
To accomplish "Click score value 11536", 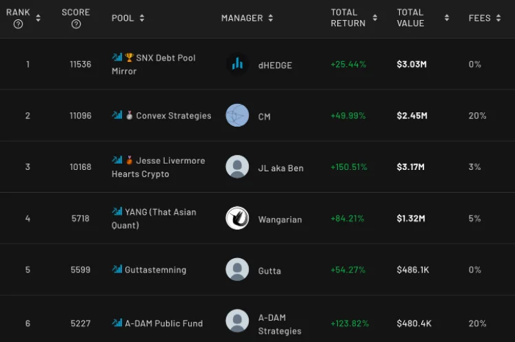I will [x=81, y=64].
